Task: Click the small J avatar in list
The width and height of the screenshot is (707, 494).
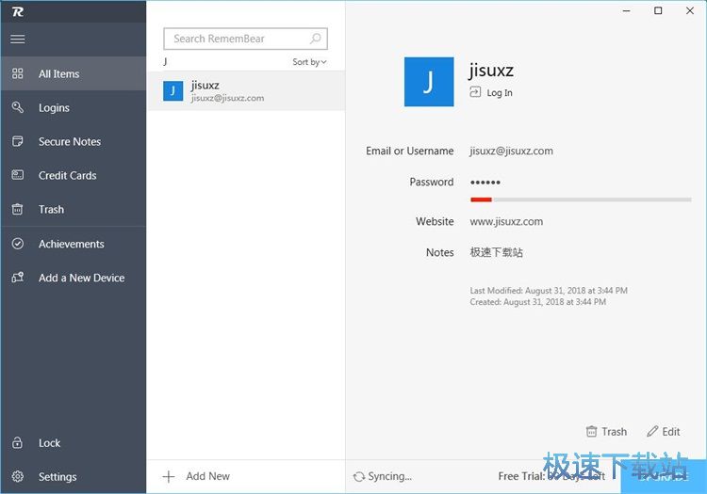Action: 173,91
